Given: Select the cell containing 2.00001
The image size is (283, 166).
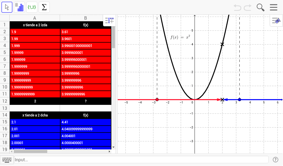Looking at the screenshot, I should pos(35,143).
